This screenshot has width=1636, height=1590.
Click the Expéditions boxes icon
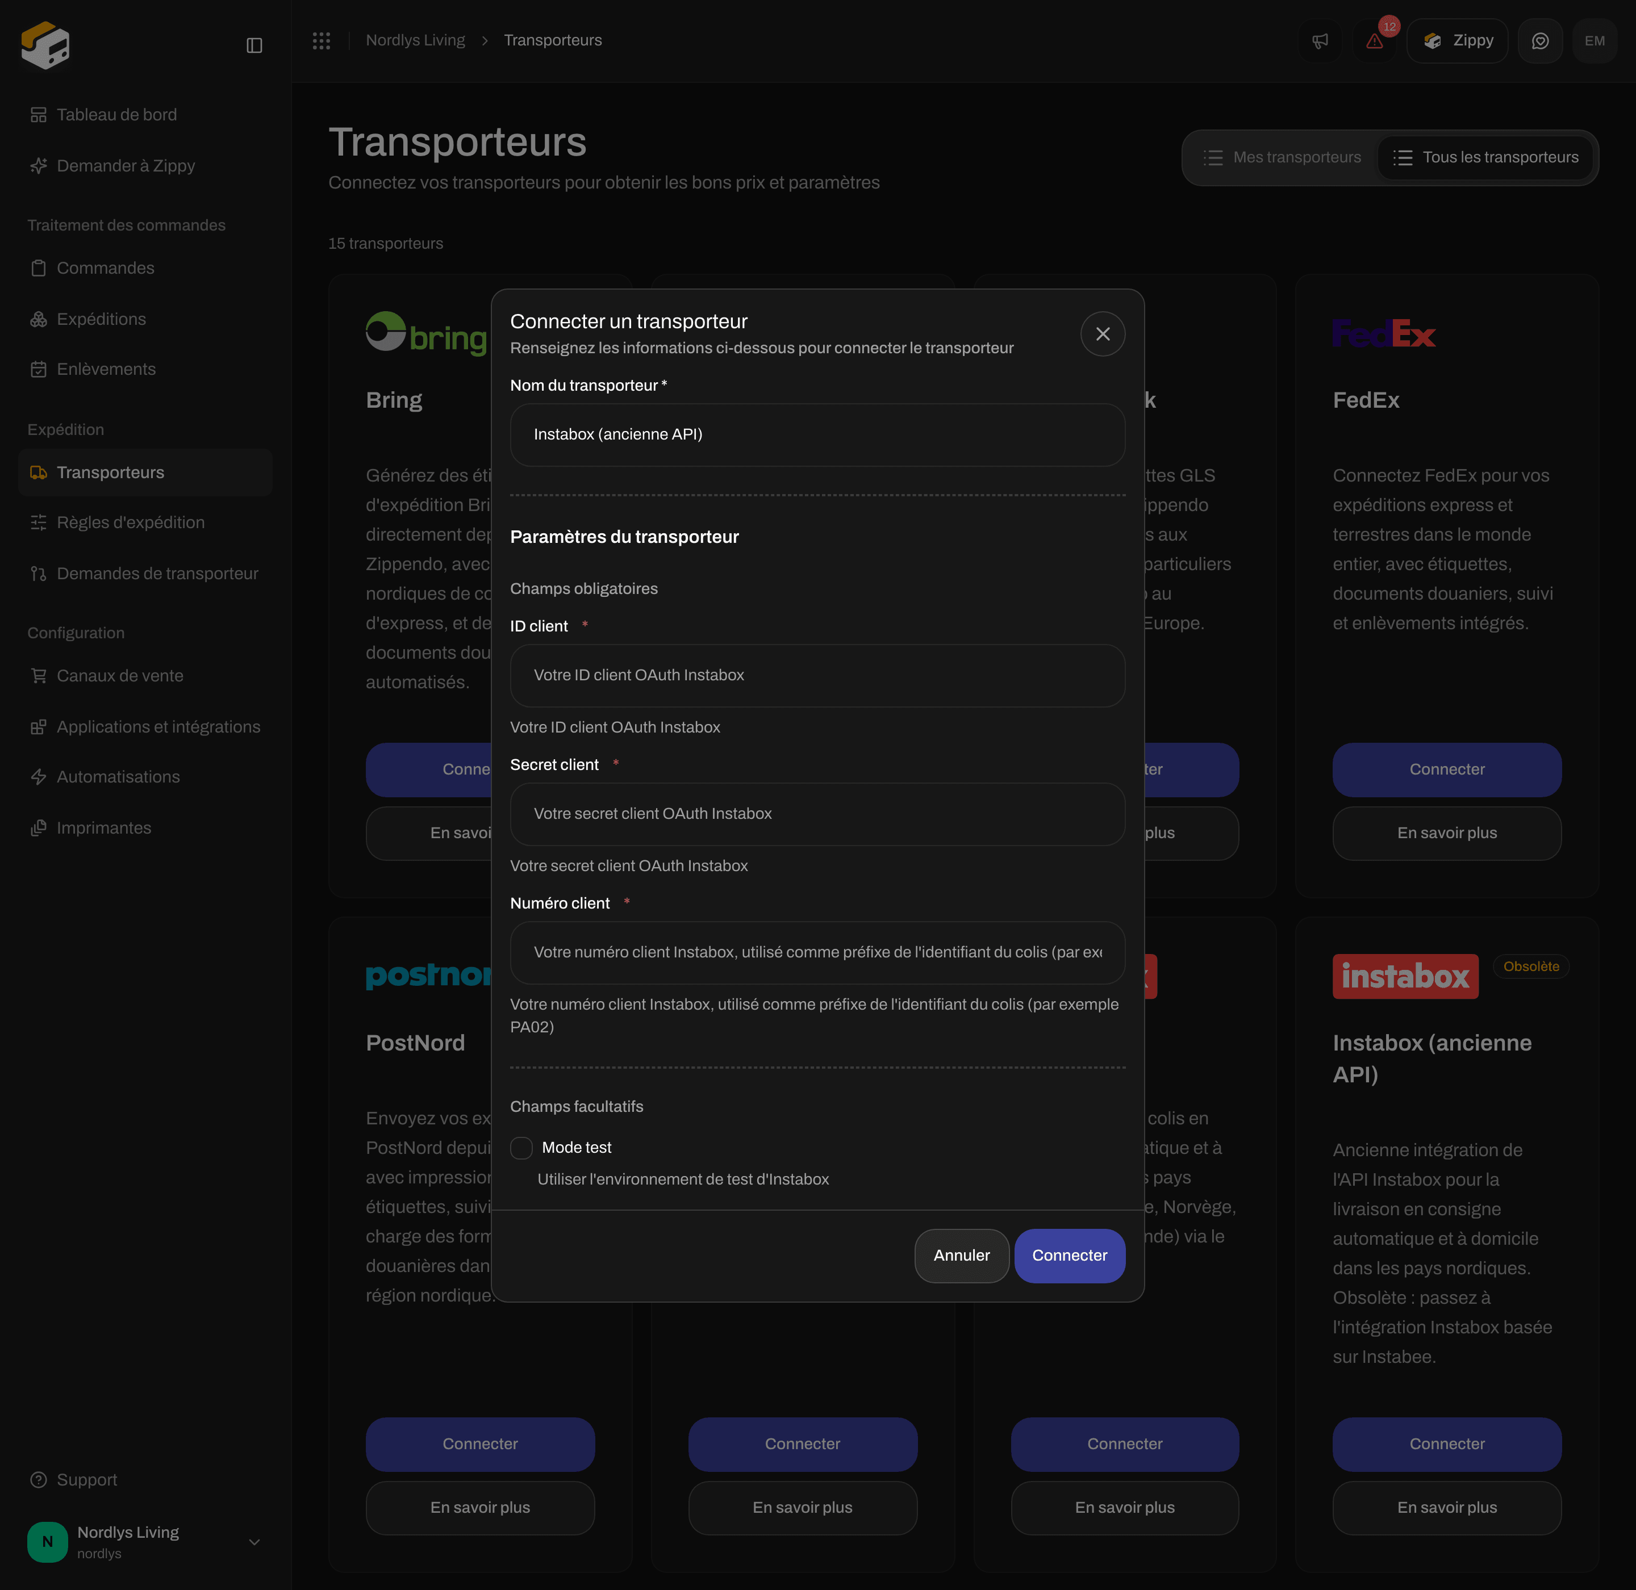click(x=39, y=319)
